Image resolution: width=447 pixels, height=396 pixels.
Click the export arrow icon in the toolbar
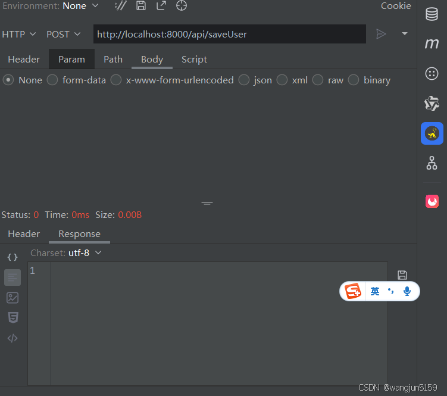[x=161, y=5]
